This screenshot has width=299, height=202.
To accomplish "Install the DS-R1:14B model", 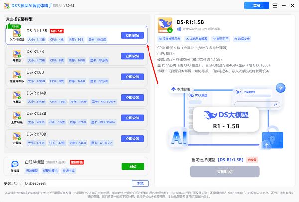I will (132, 98).
